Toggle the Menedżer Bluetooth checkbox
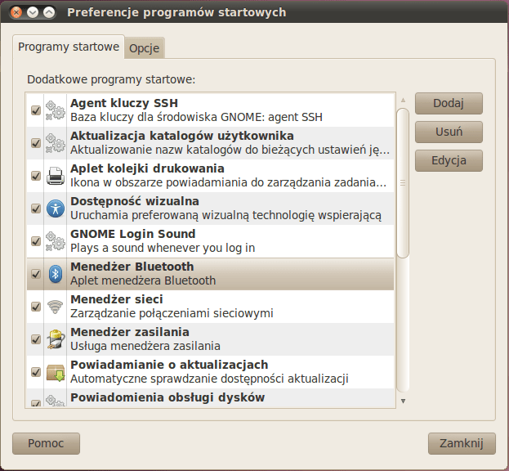 (x=36, y=274)
